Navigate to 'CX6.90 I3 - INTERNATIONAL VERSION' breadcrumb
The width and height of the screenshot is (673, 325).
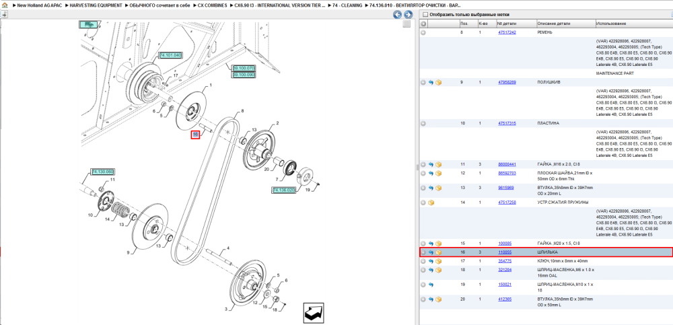pos(280,5)
